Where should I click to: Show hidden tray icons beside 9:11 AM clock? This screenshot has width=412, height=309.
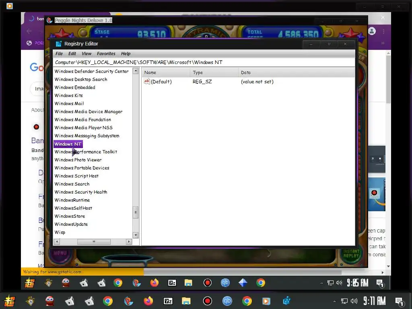click(334, 301)
